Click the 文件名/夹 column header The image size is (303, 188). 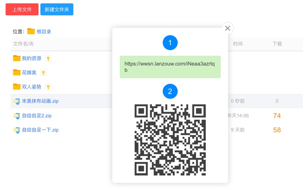pos(23,44)
